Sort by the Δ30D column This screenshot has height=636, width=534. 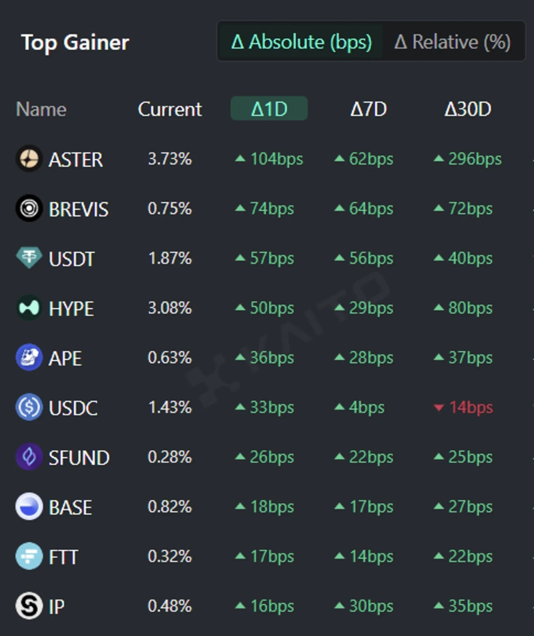(467, 109)
